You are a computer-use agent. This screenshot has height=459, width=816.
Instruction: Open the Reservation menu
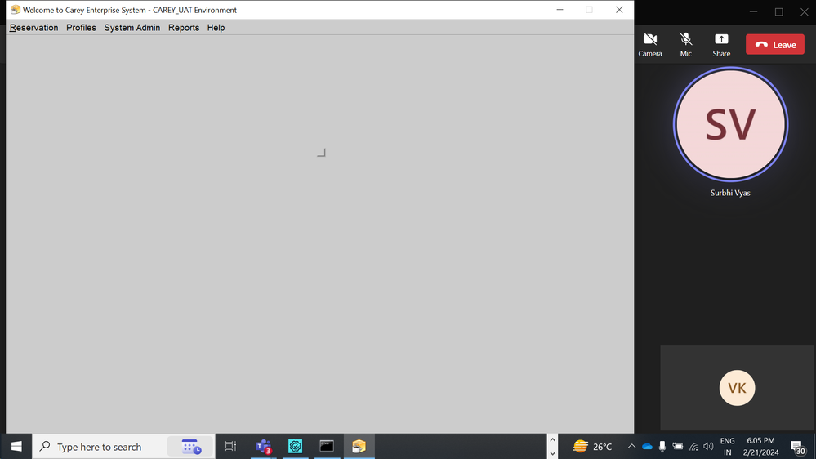33,28
